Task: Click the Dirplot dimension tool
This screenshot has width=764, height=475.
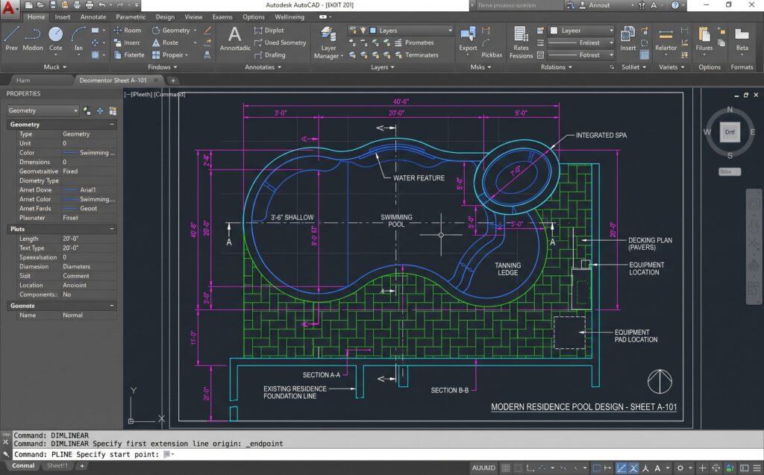Action: (269, 31)
